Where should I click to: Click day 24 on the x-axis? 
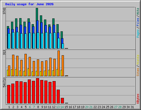[103, 107]
